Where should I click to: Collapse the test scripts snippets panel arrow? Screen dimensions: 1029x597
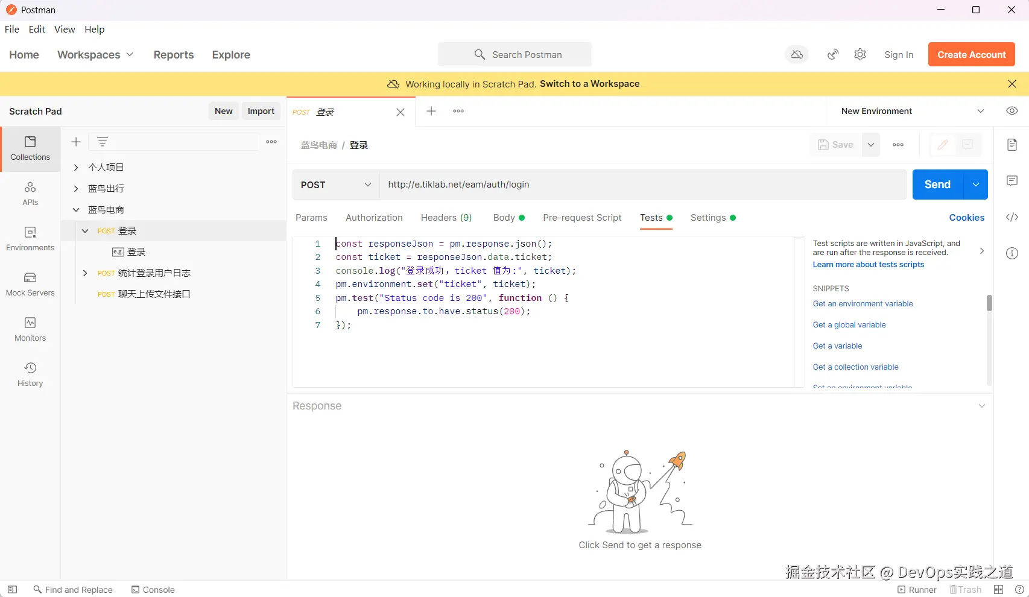982,251
